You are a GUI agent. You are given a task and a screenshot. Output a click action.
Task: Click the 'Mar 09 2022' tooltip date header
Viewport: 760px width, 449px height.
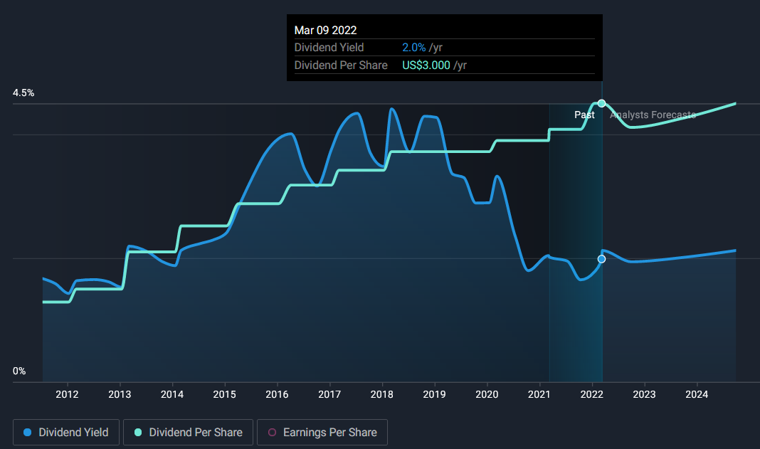pos(325,30)
